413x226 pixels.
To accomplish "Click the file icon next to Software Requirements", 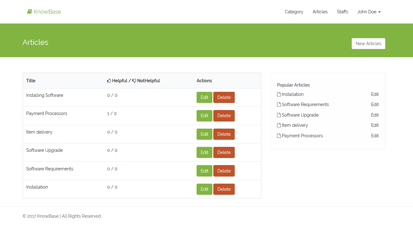I will 279,104.
